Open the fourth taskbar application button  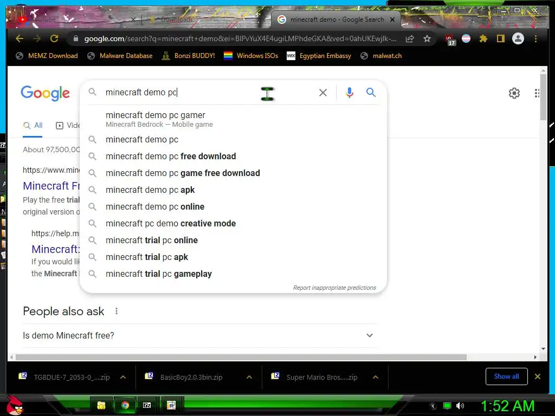171,405
